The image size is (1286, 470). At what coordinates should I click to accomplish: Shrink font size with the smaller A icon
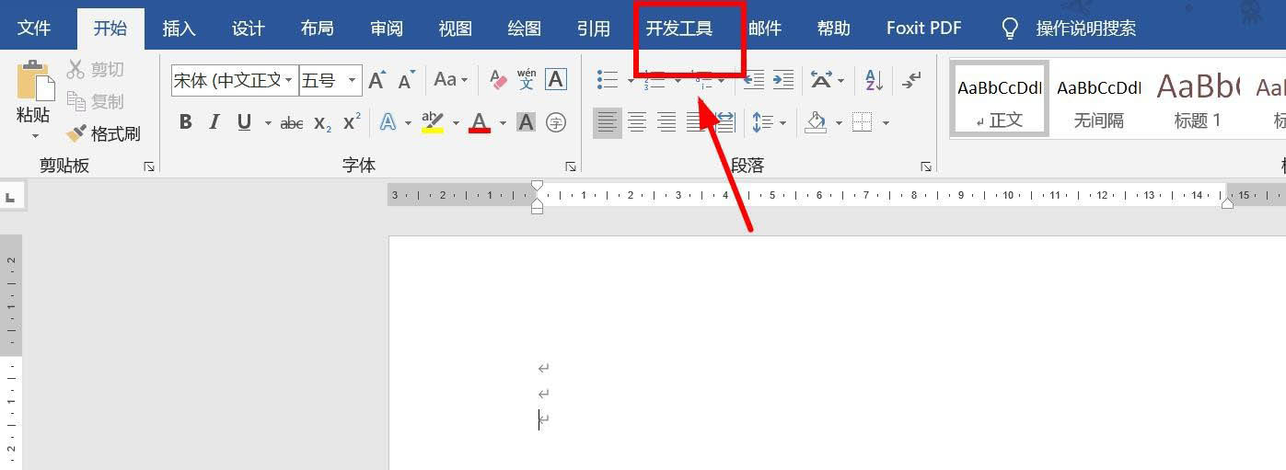coord(406,80)
